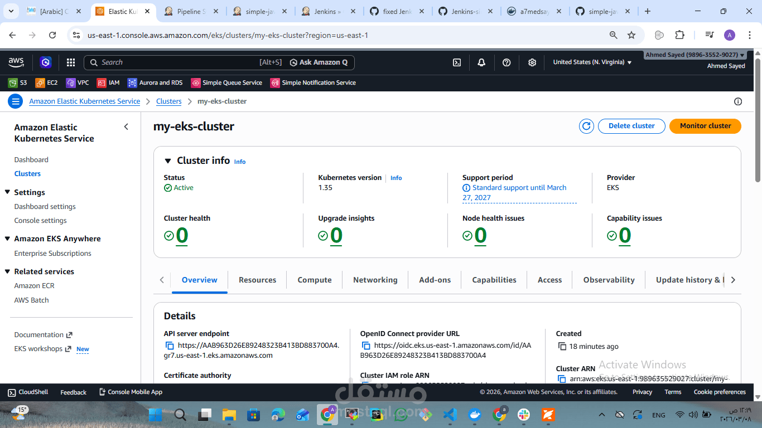The image size is (762, 428).
Task: Toggle the side navigation hamburger button
Action: [x=16, y=101]
